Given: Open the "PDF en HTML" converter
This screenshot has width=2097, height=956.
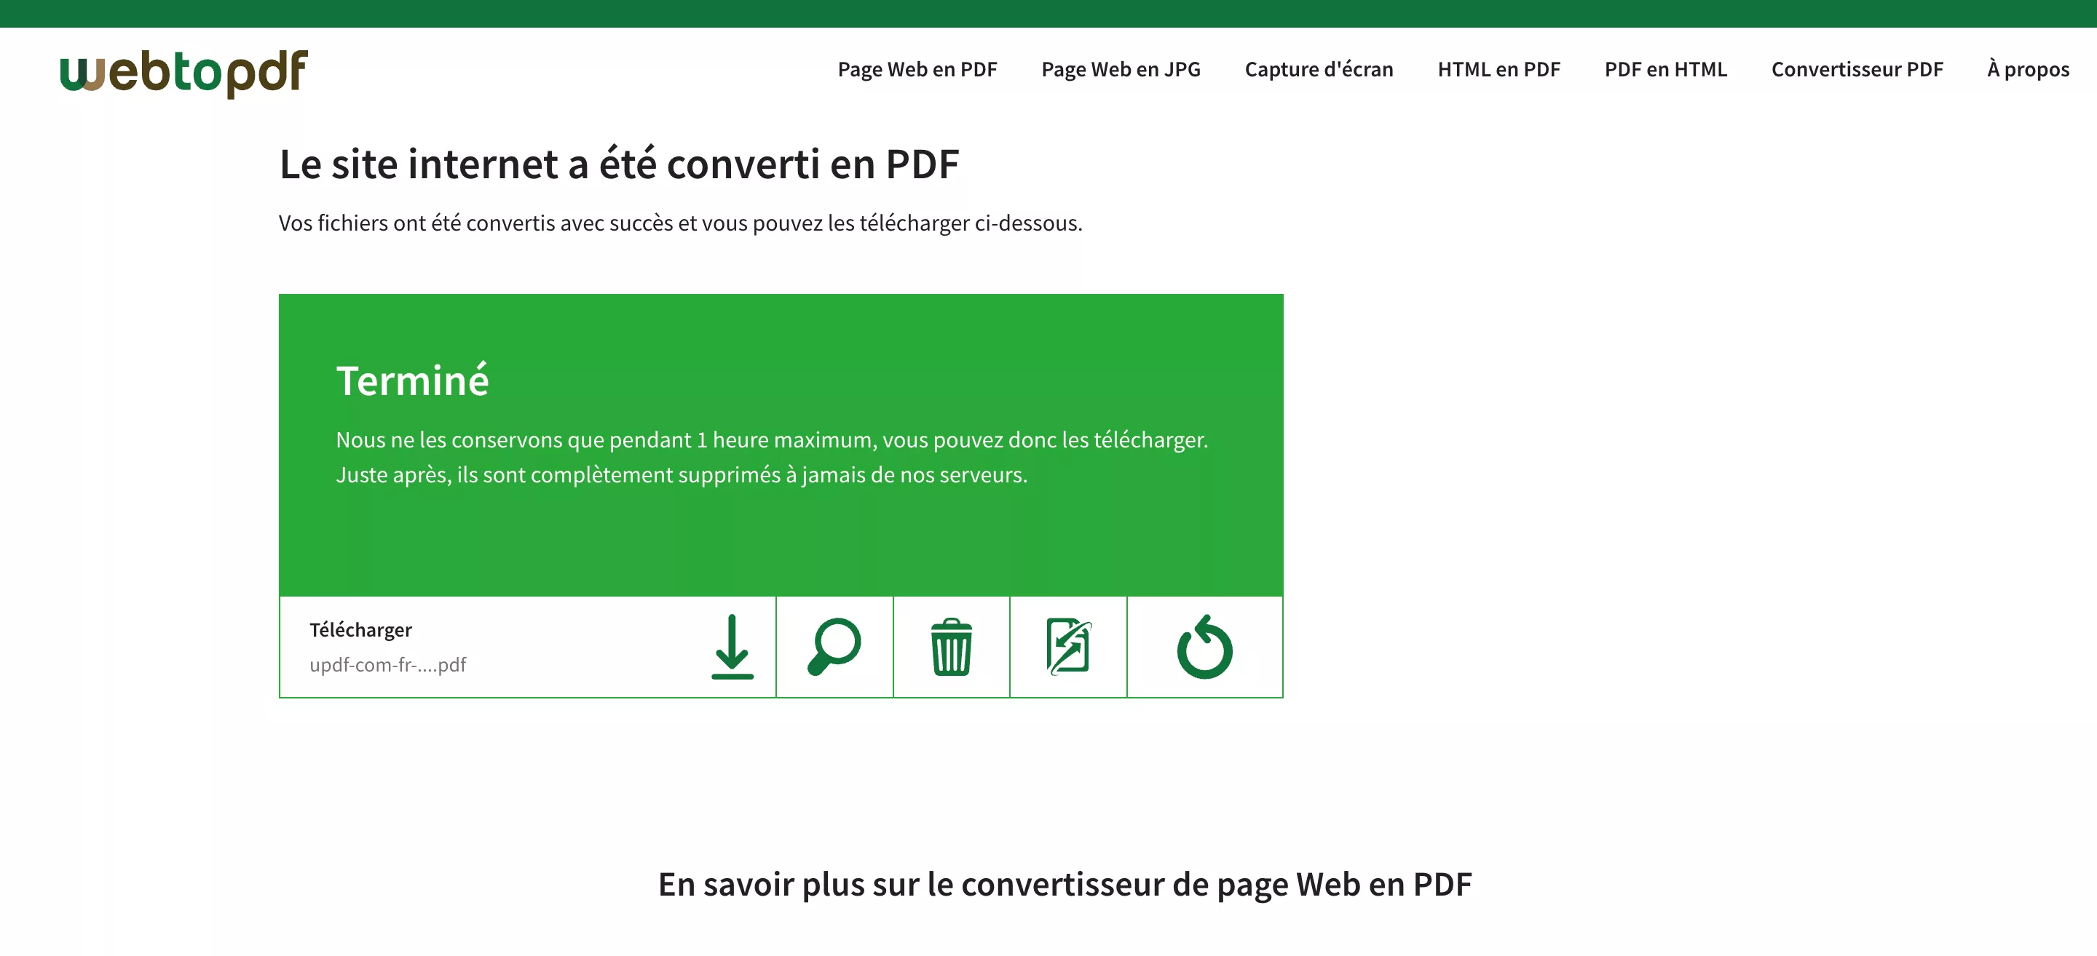Looking at the screenshot, I should (x=1667, y=69).
